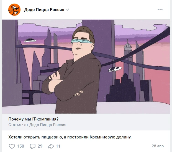Click the 11 shares counter
This screenshot has height=152, width=172.
pyautogui.click(x=58, y=146)
